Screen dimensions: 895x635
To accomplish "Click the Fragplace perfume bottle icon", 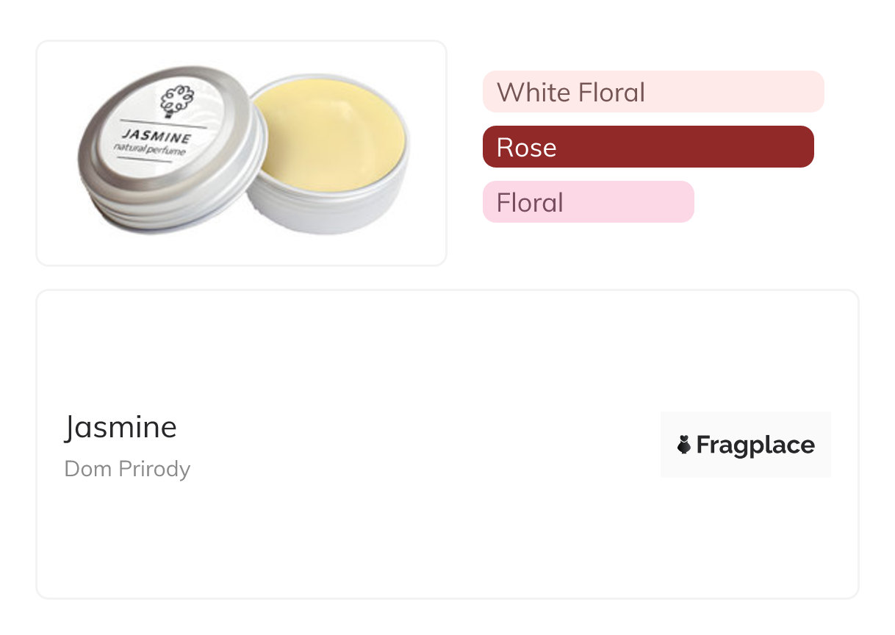I will pos(684,445).
